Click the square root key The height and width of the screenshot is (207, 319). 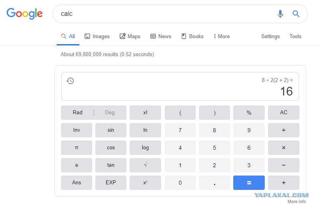[145, 165]
